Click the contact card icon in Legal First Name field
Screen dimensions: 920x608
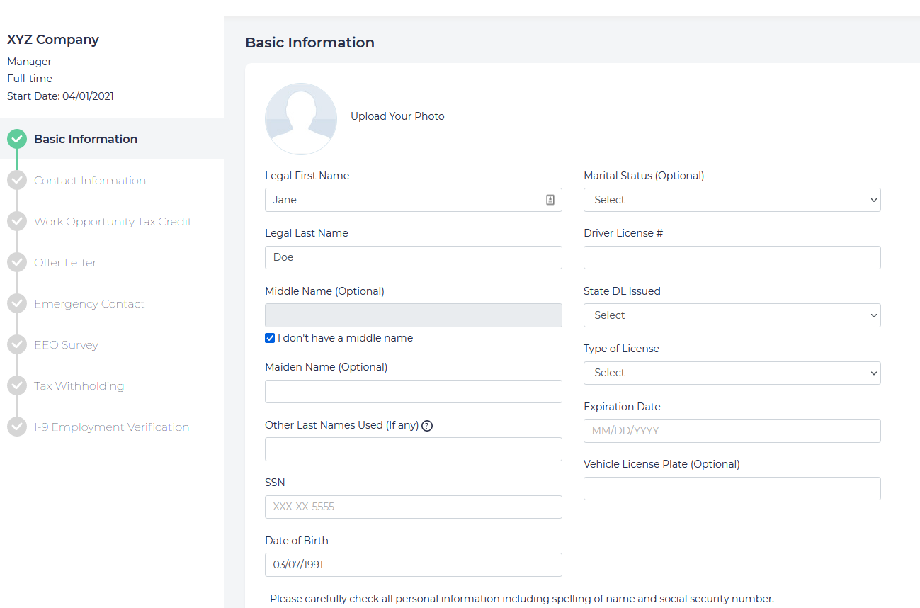coord(550,200)
